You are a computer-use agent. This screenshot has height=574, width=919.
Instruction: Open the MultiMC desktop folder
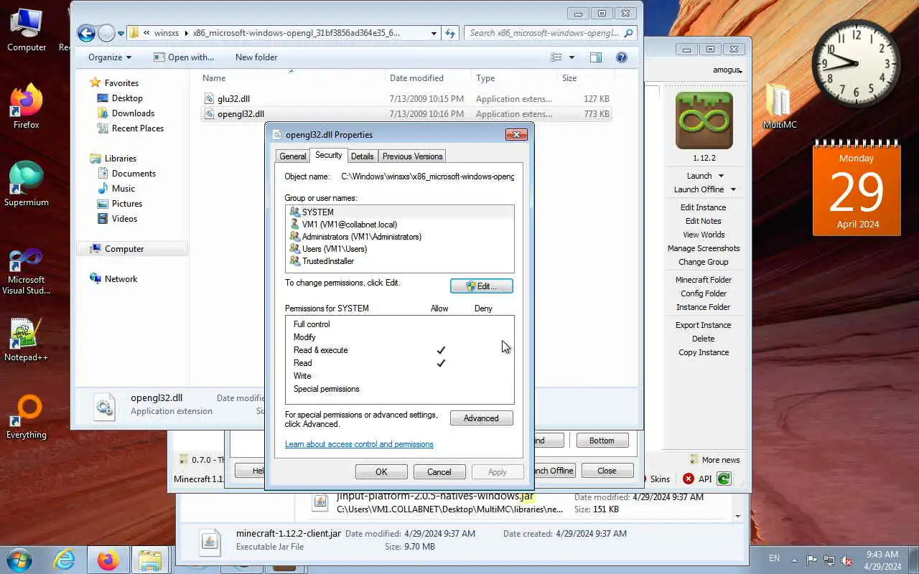(779, 107)
